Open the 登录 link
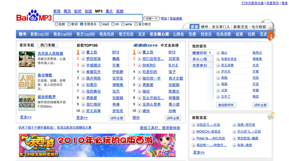This screenshot has height=161, width=289. [x=284, y=3]
